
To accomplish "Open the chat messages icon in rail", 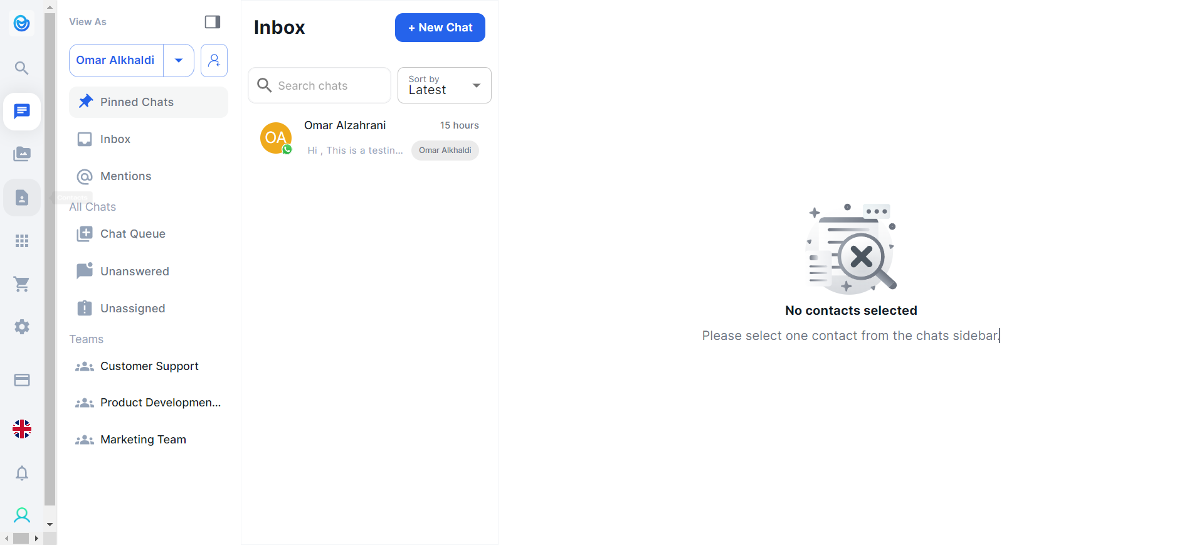I will tap(22, 112).
